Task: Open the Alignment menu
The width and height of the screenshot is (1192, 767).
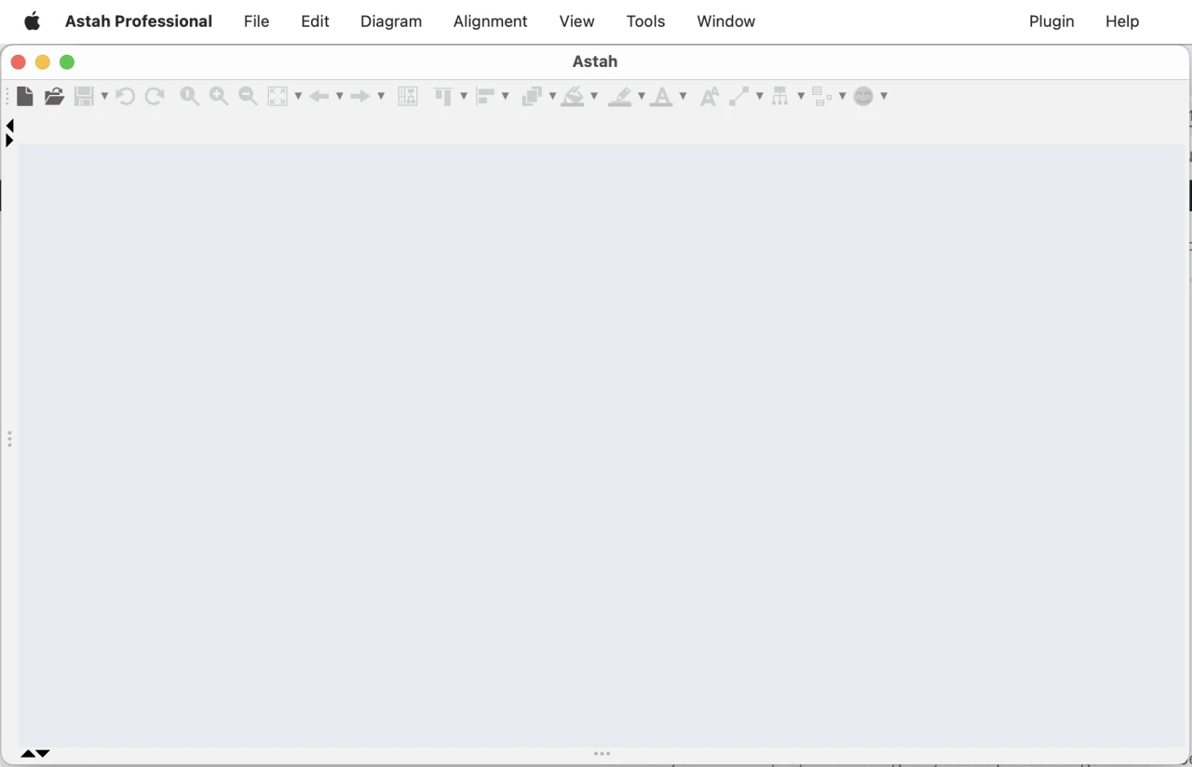Action: tap(491, 21)
